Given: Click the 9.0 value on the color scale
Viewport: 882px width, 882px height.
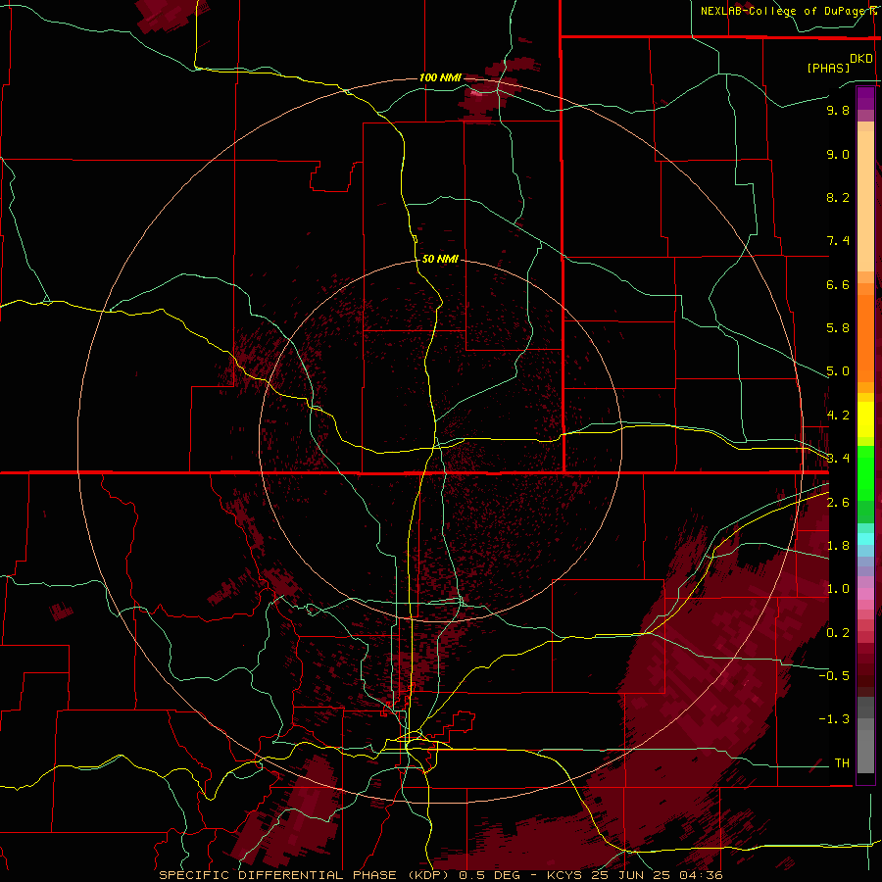Looking at the screenshot, I should click(x=838, y=154).
